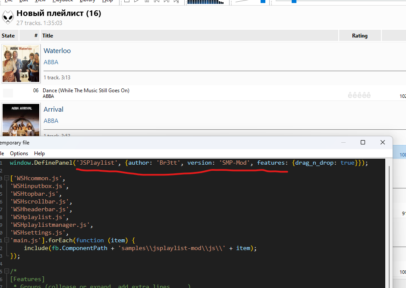Open the Help menu in the editor
The height and width of the screenshot is (288, 406).
point(39,153)
